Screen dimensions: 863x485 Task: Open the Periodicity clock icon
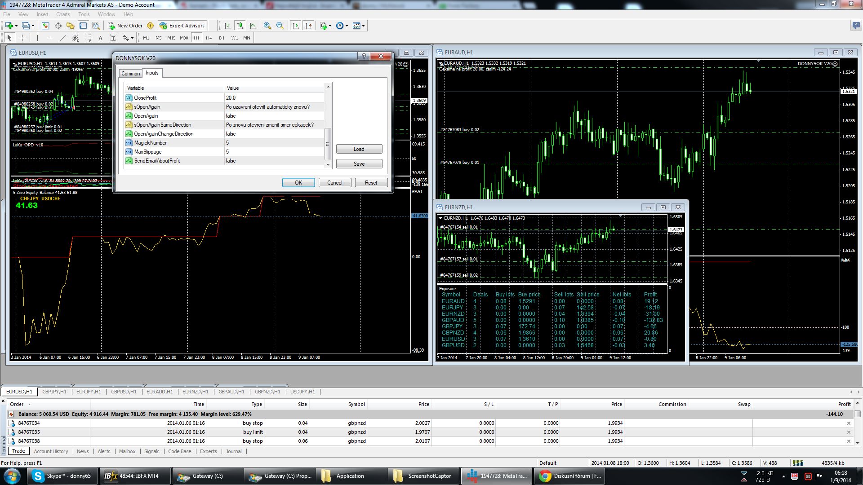(340, 26)
